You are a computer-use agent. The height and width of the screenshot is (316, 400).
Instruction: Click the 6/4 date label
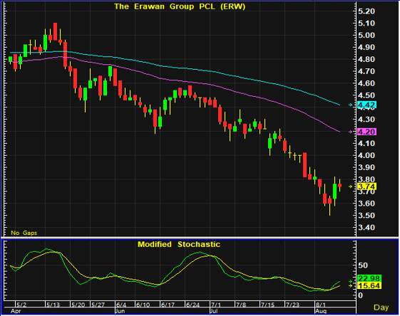(121, 305)
